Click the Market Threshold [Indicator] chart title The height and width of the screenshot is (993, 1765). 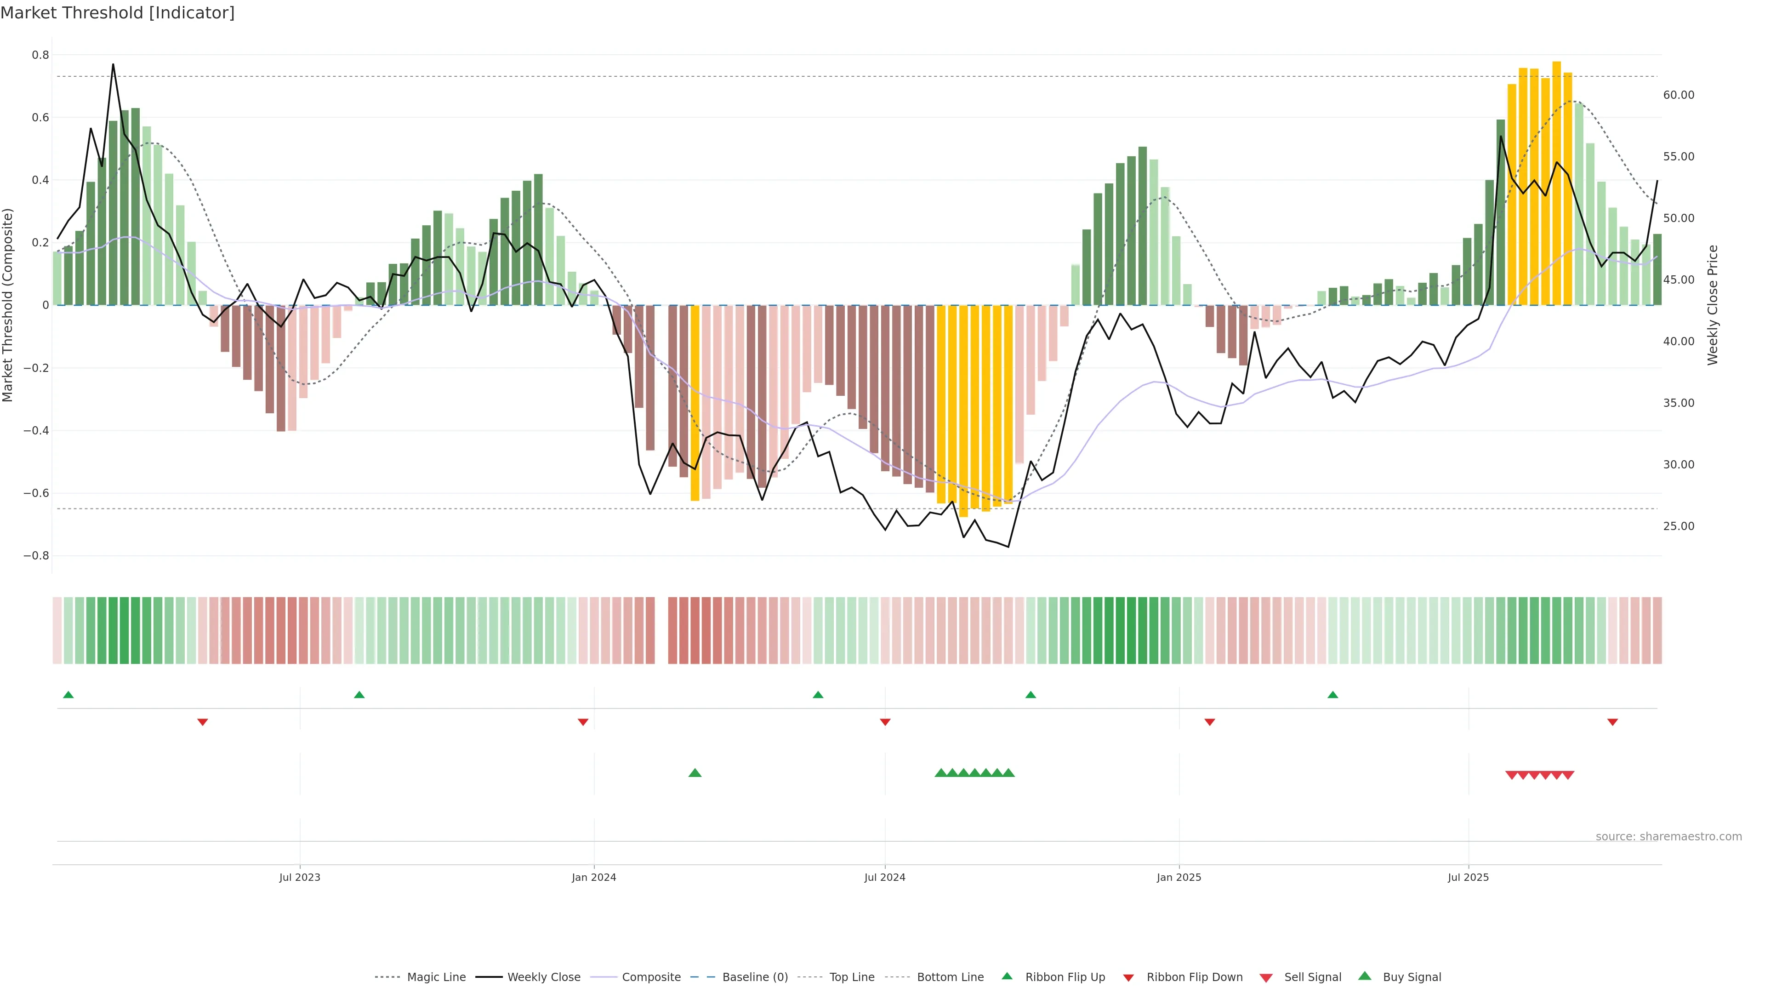point(117,12)
